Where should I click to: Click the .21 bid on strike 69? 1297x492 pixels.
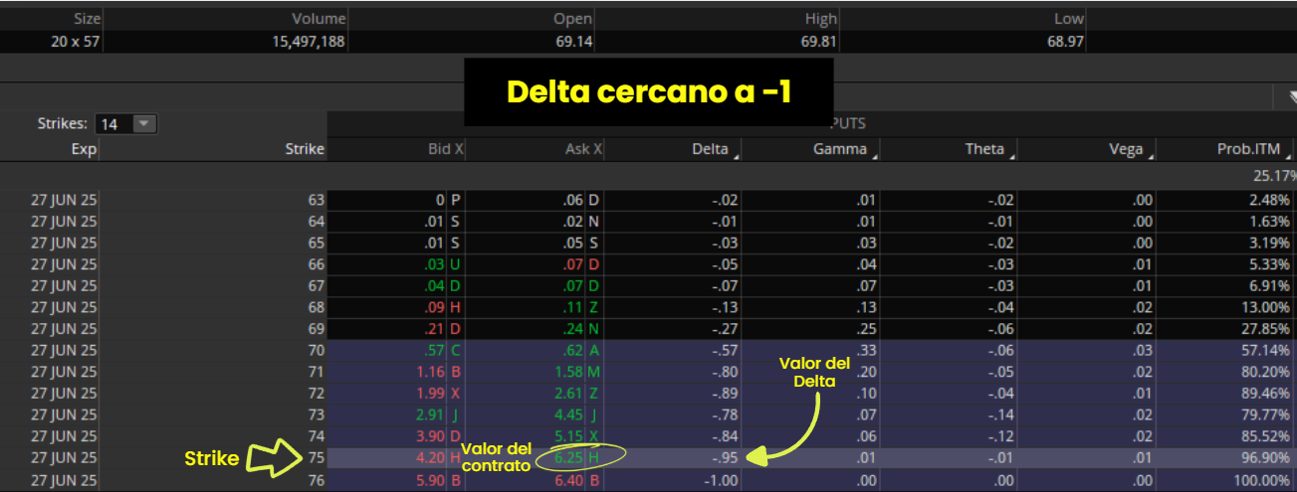click(433, 328)
